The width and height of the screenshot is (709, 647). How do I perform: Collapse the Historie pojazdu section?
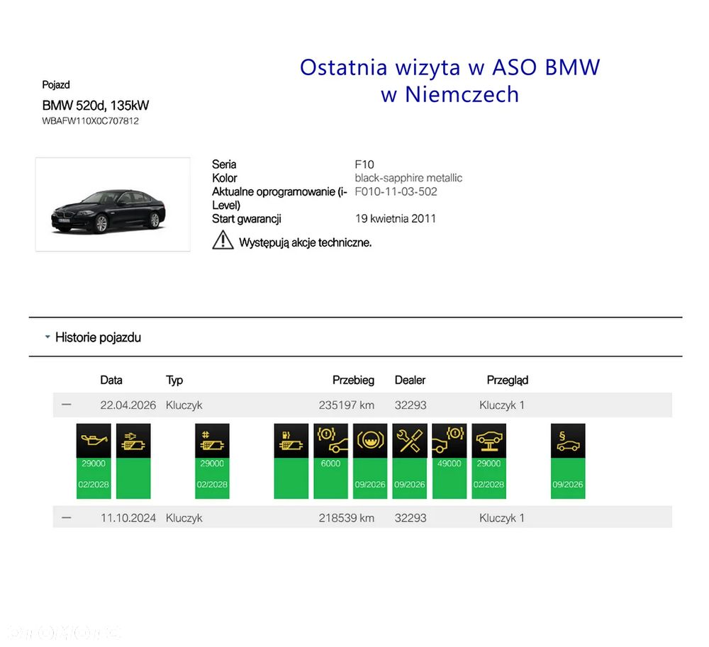click(48, 337)
